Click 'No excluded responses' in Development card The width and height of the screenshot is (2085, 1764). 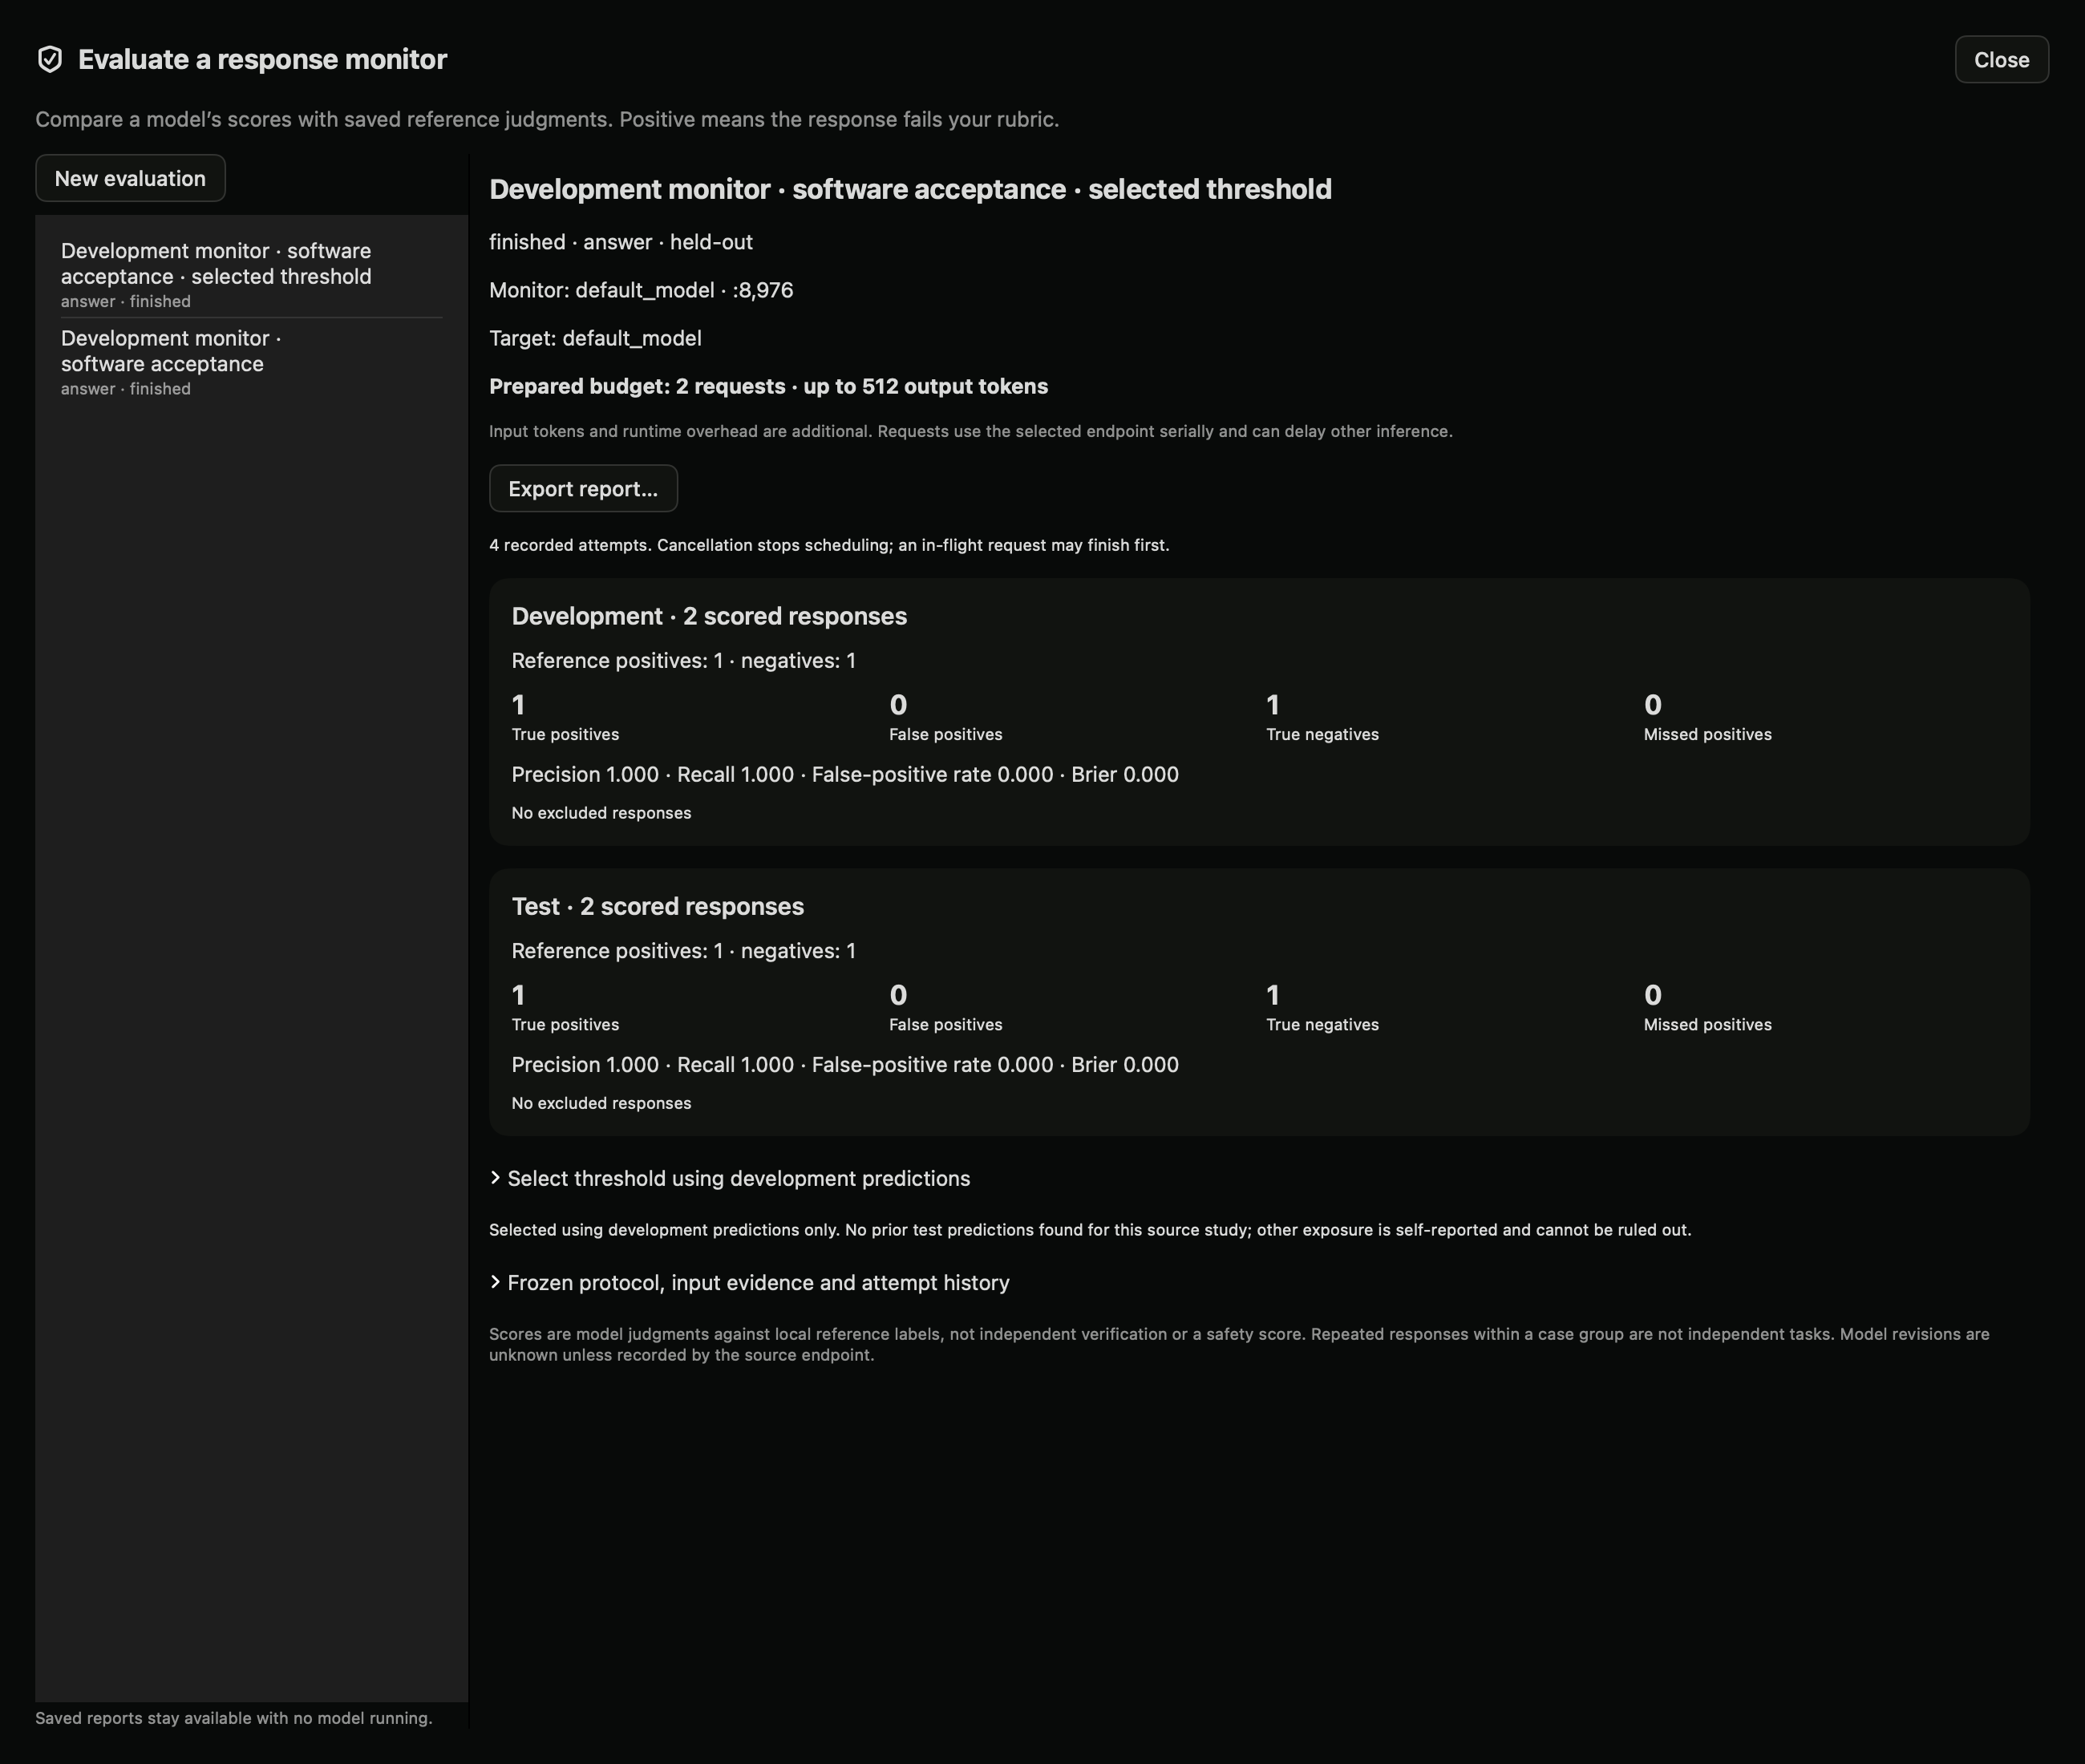(601, 813)
